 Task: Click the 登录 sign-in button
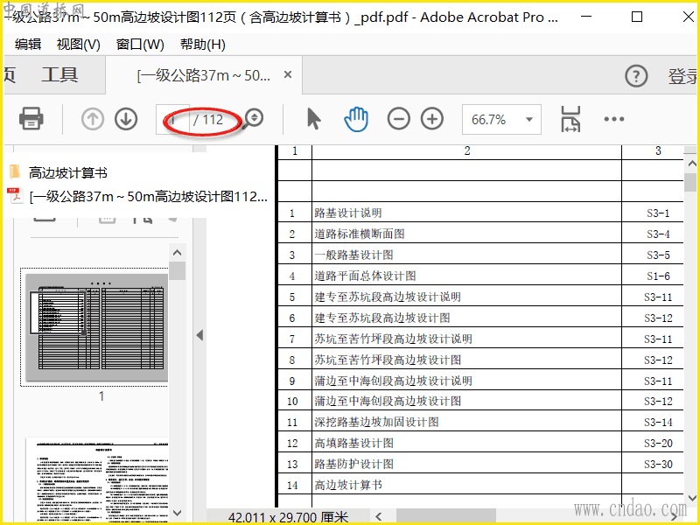pyautogui.click(x=682, y=76)
